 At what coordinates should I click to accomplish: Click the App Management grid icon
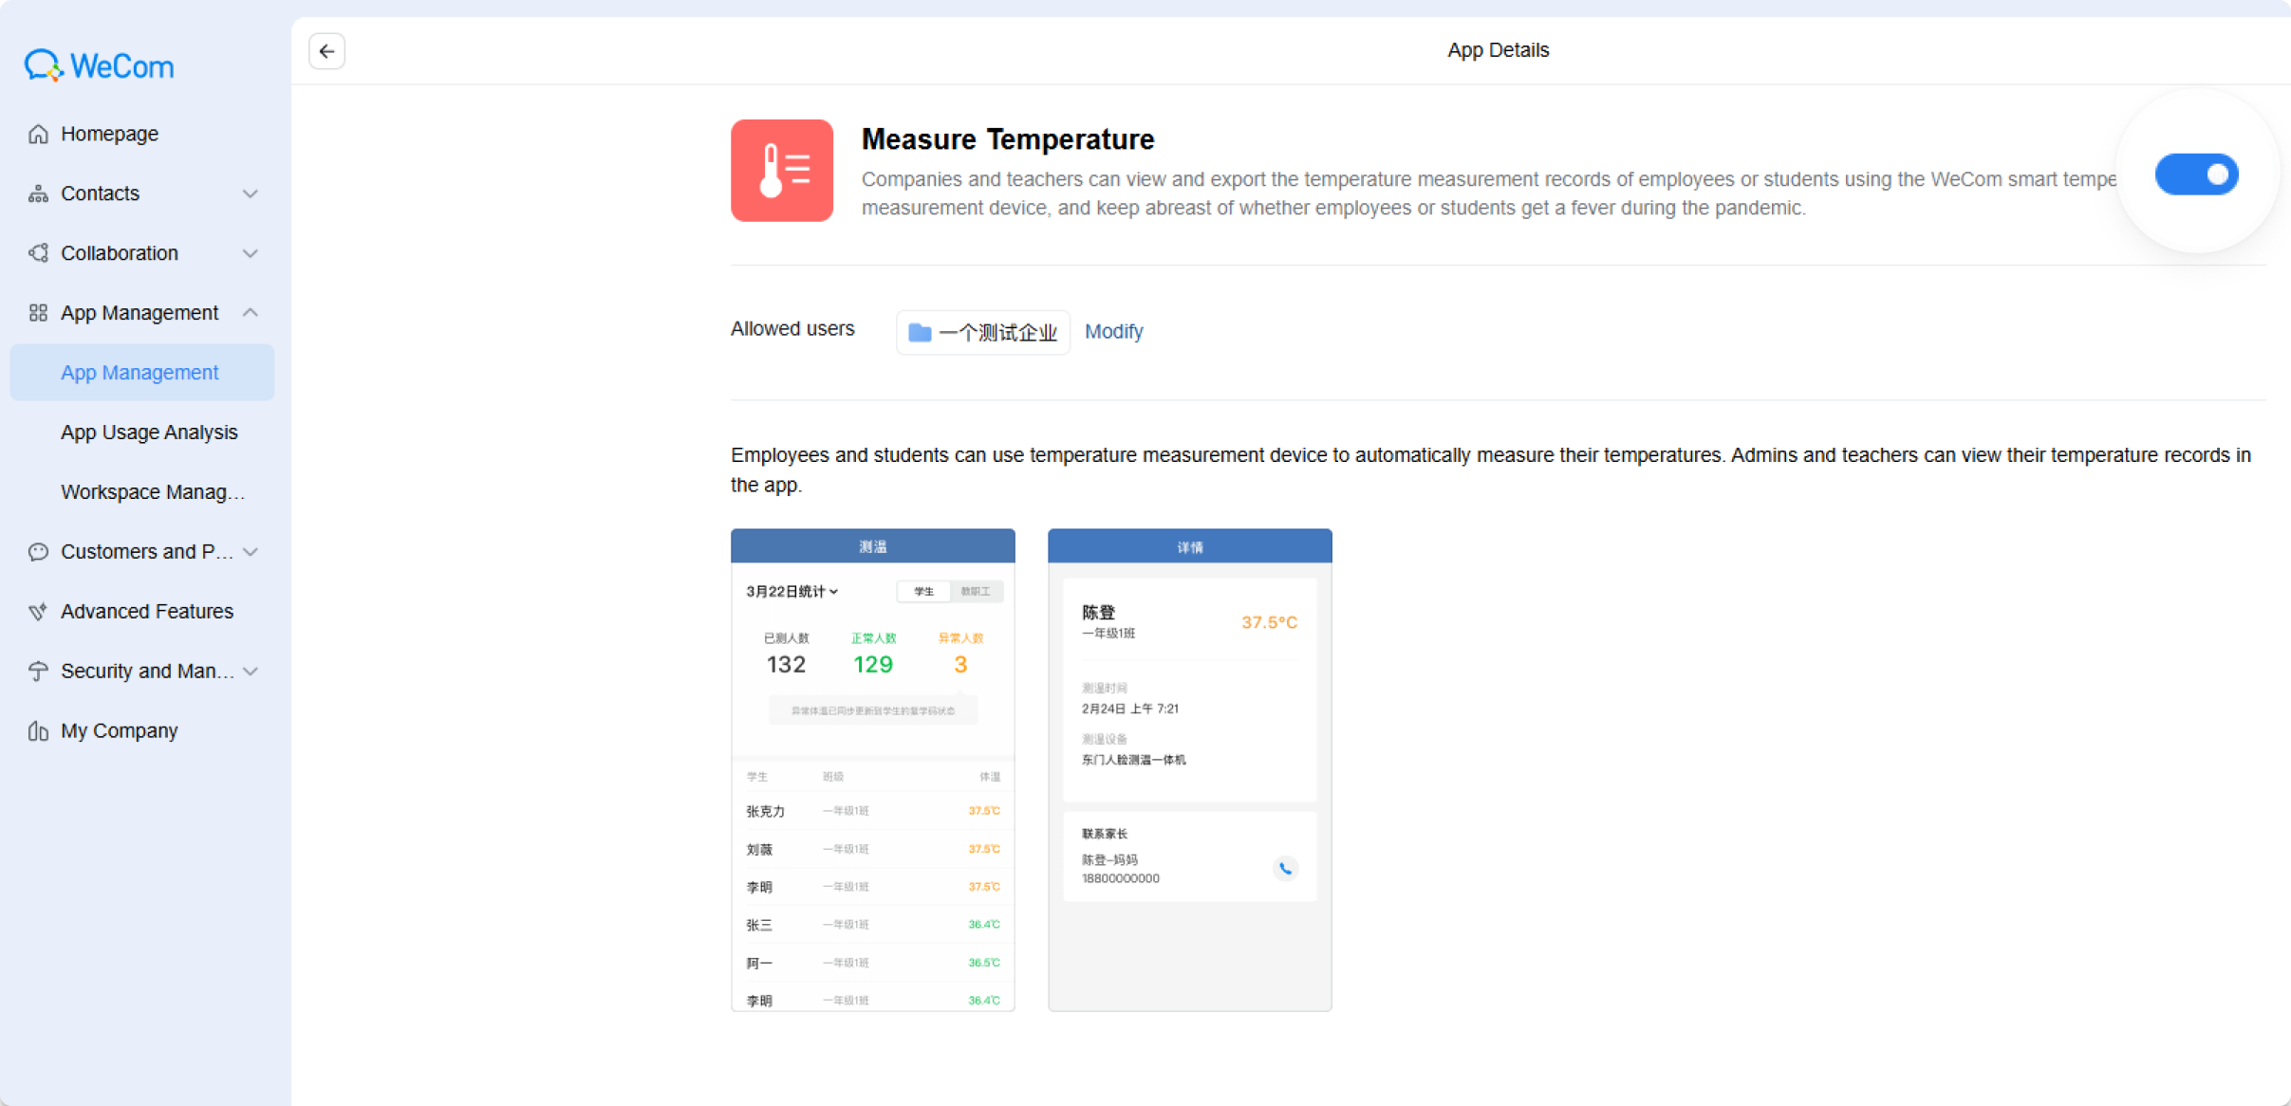coord(38,313)
